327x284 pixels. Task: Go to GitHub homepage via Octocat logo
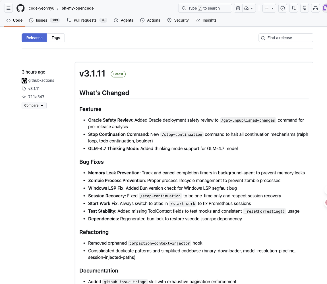coord(20,8)
